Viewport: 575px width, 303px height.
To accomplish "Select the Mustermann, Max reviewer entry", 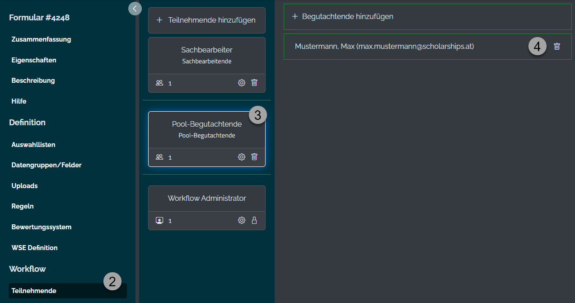I will (x=384, y=47).
